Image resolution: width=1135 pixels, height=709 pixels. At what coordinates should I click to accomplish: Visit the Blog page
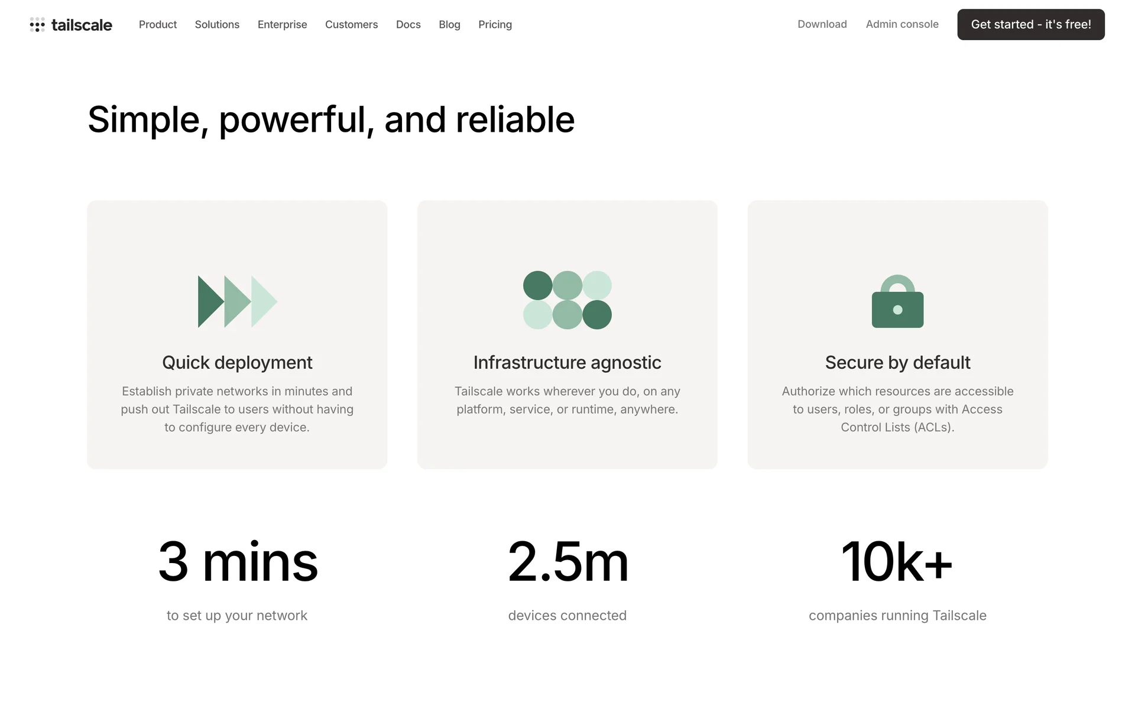pos(449,25)
